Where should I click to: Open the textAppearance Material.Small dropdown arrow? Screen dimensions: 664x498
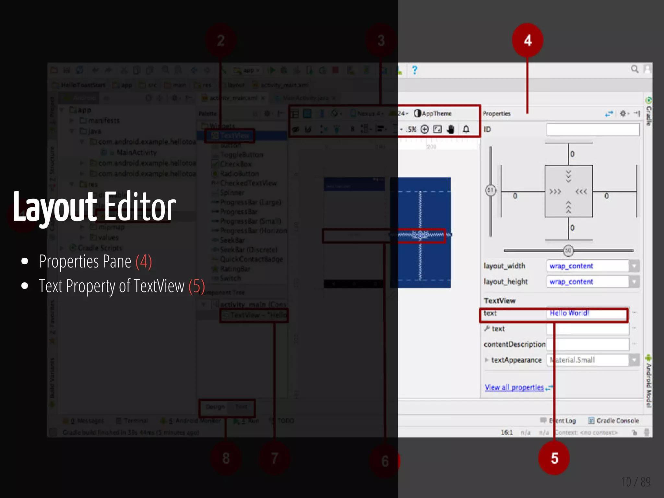pos(634,360)
